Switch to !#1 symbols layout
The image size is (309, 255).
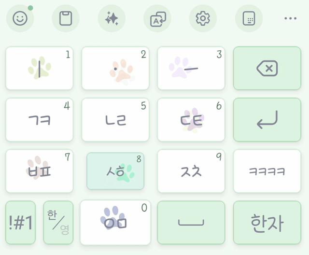coord(20,223)
